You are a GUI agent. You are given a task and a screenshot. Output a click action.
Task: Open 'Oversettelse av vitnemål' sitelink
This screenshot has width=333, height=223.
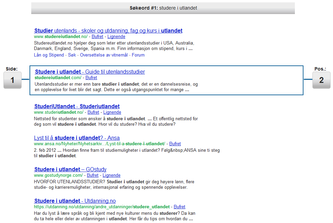[104, 55]
